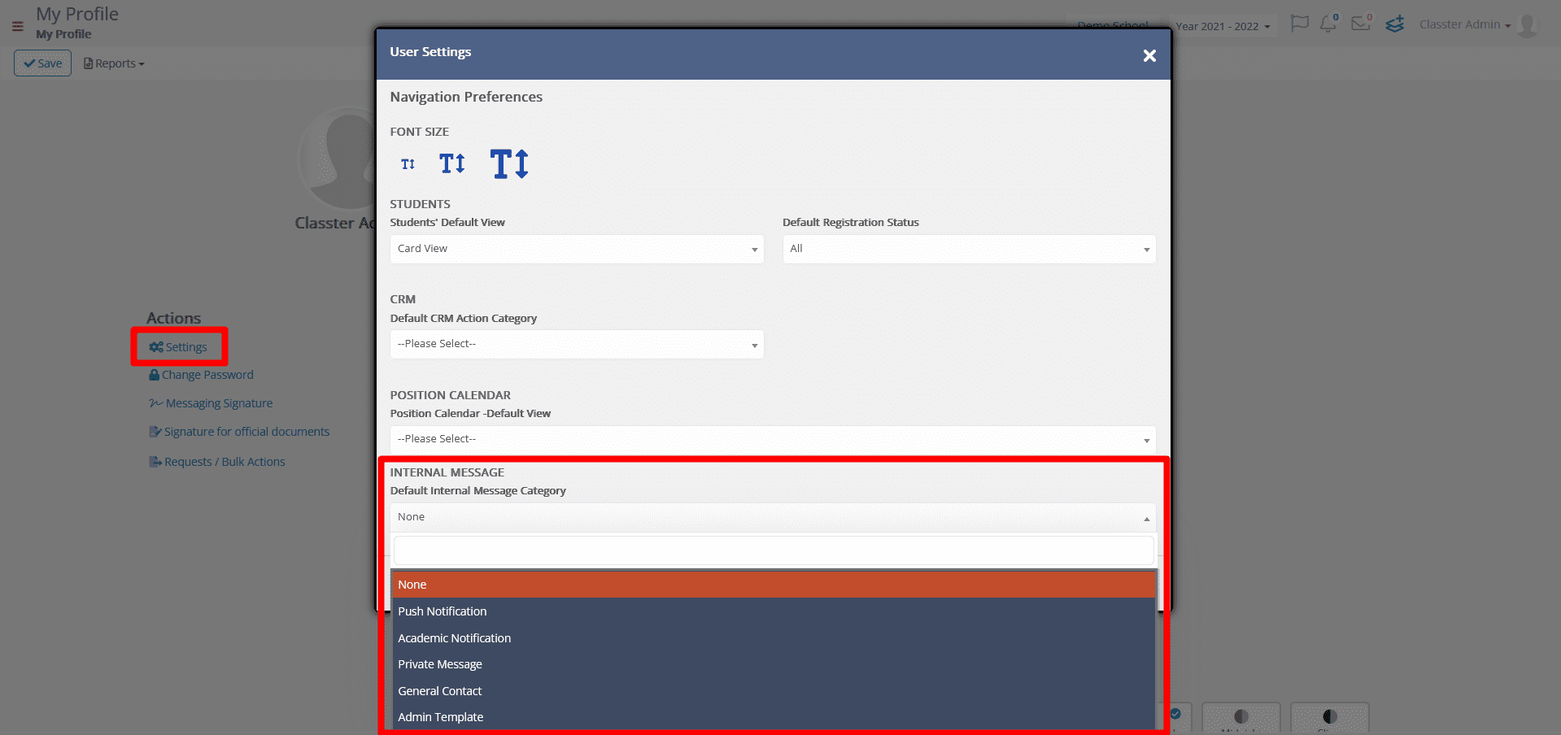Open the Default Registration Status dropdown
This screenshot has width=1561, height=735.
point(969,249)
